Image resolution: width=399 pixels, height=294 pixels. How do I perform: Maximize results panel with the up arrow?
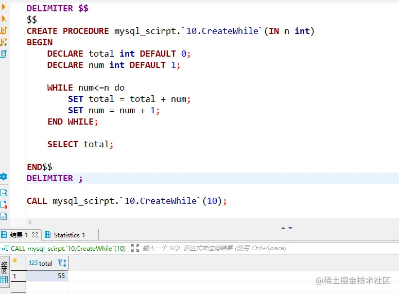coord(283,228)
